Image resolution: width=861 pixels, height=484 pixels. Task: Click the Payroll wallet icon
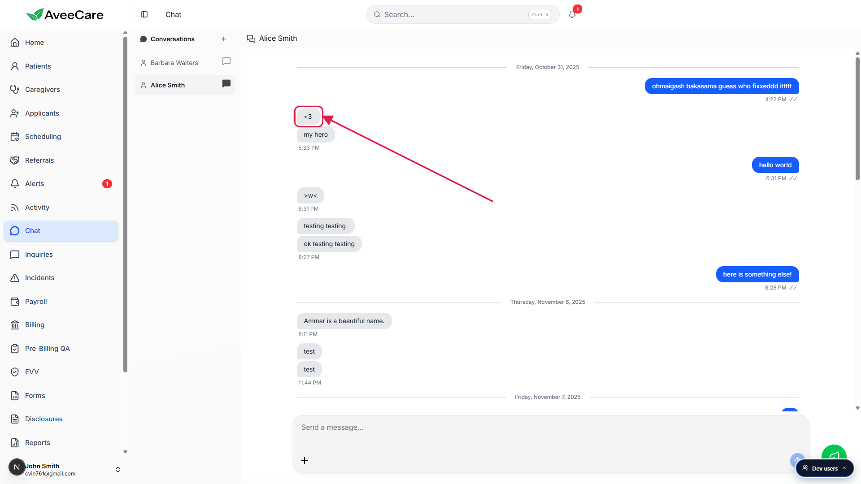(15, 302)
